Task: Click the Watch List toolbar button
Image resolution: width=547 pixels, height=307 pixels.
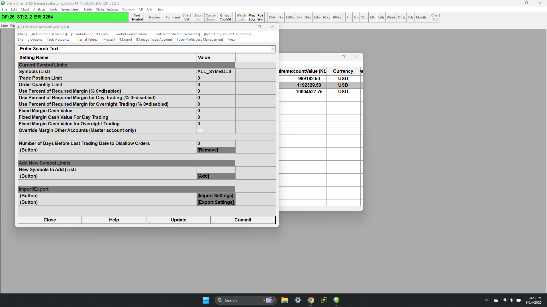Action: (241, 17)
